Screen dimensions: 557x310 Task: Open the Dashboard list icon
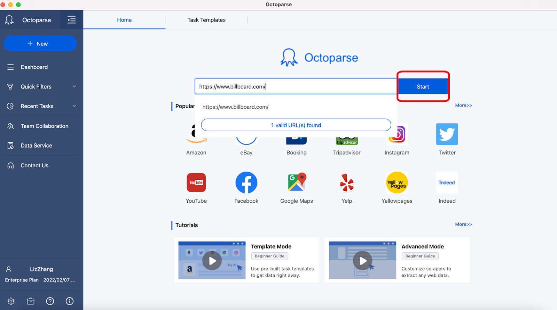10,67
